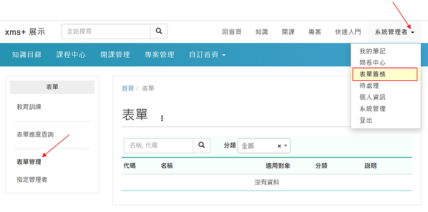Screen dimensions: 428x212
Task: Open 問卷中心 from the user menu
Action: click(x=372, y=63)
